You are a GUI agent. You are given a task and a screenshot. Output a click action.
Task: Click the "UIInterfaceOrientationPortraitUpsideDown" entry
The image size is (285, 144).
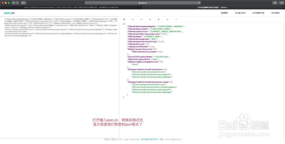coord(154,87)
